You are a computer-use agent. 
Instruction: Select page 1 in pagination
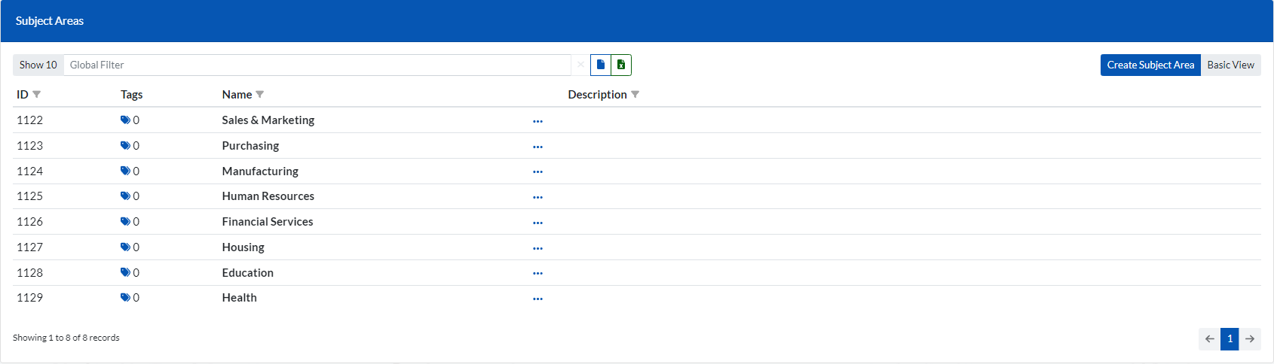pyautogui.click(x=1230, y=339)
